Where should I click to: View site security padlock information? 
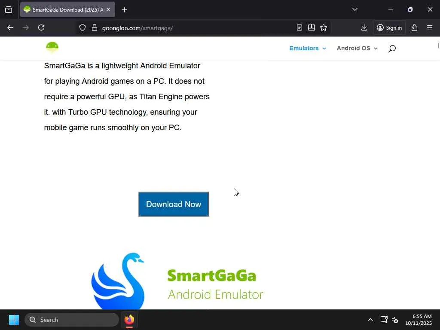(95, 27)
